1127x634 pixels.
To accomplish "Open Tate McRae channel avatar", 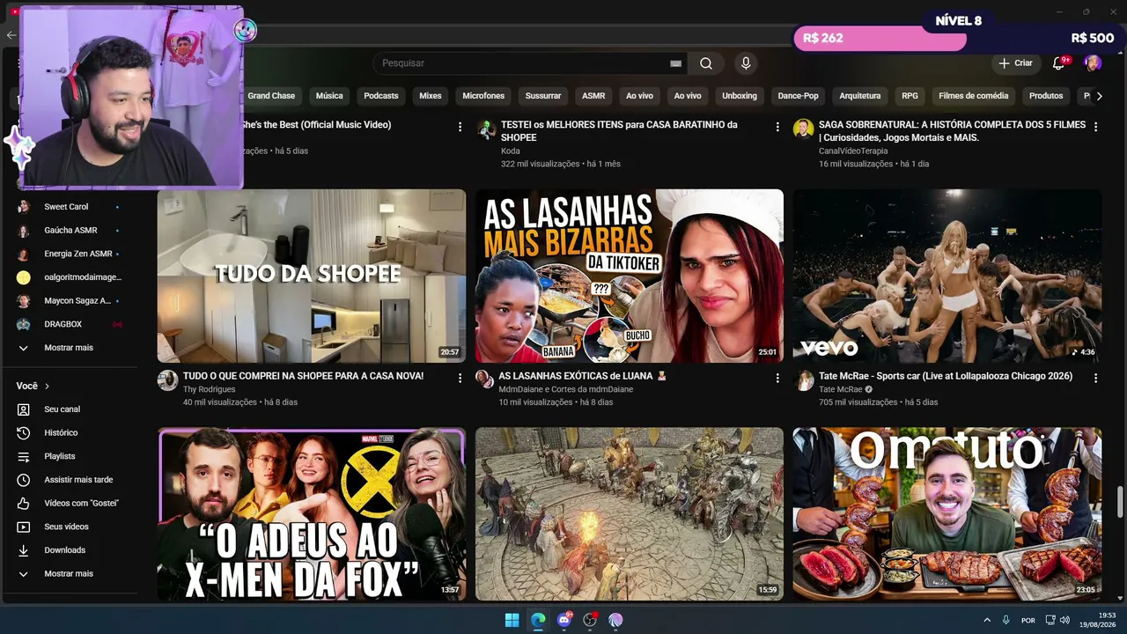I will 803,380.
